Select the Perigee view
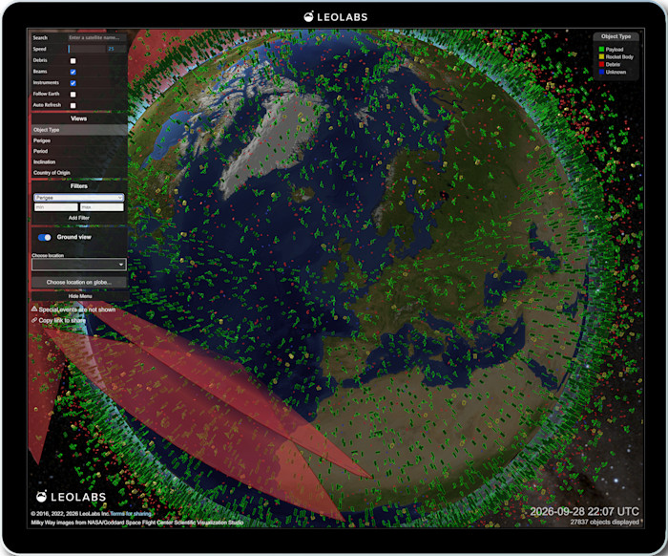Image resolution: width=668 pixels, height=556 pixels. point(79,140)
